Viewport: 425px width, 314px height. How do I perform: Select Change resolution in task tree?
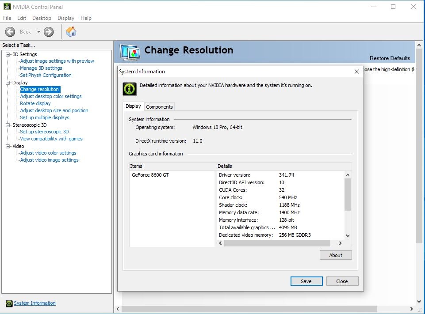coord(39,89)
